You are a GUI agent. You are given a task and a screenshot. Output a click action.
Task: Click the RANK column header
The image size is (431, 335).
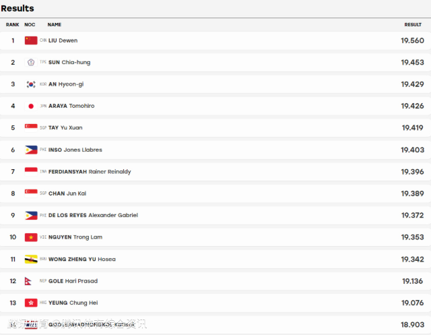(x=13, y=25)
